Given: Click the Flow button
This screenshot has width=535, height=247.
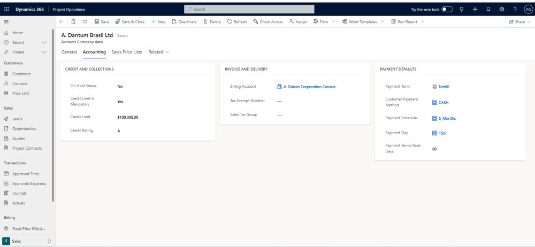Looking at the screenshot, I should click(320, 22).
